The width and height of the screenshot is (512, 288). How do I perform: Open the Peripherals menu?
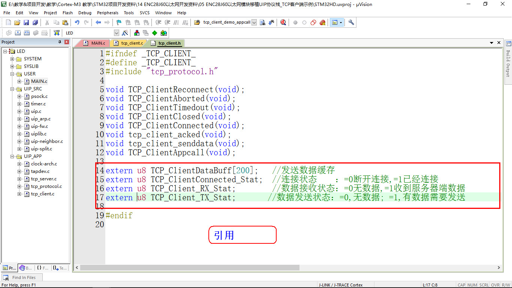(x=108, y=13)
